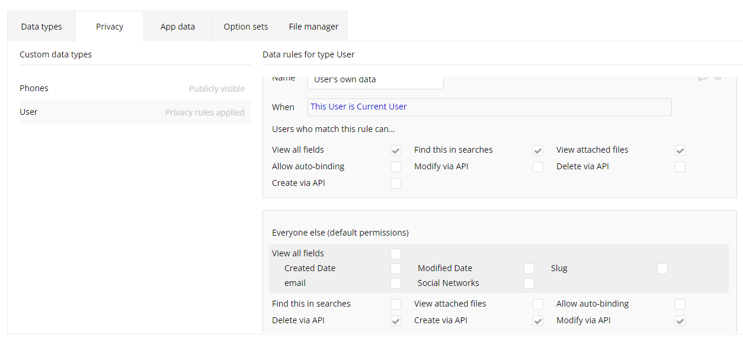Open the comment icon on the rule

coord(703,79)
